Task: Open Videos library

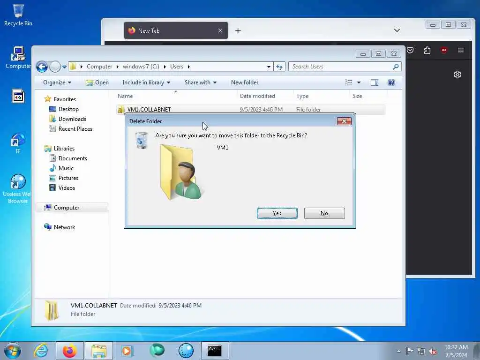Action: [x=62, y=187]
